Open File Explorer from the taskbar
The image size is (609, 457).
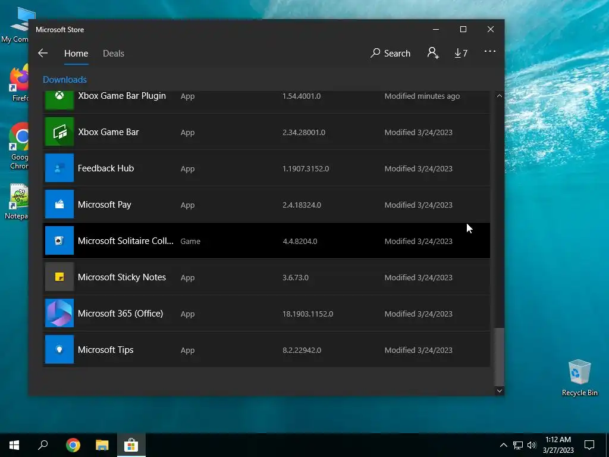102,445
